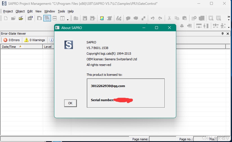Viewport: 232px width, 142px height.
Task: Click the V5.7 B601.1538 version text
Action: 97,48
